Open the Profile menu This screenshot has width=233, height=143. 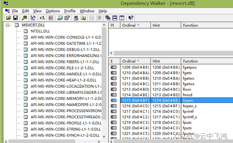(70, 11)
